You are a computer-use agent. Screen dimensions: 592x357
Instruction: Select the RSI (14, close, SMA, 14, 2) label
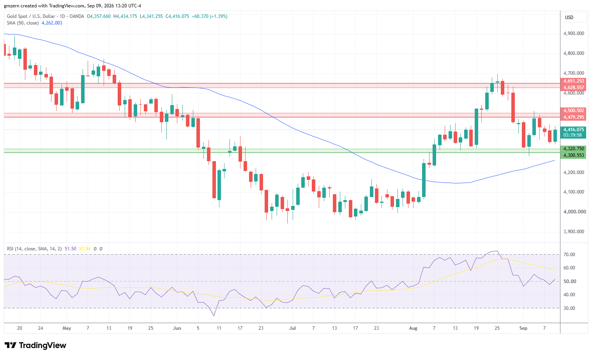pos(34,249)
